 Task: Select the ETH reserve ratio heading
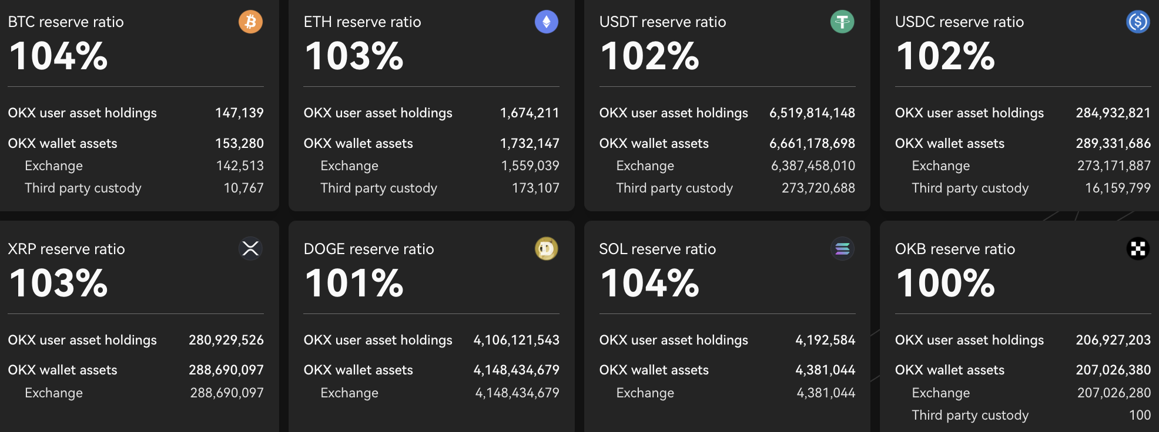coord(362,22)
